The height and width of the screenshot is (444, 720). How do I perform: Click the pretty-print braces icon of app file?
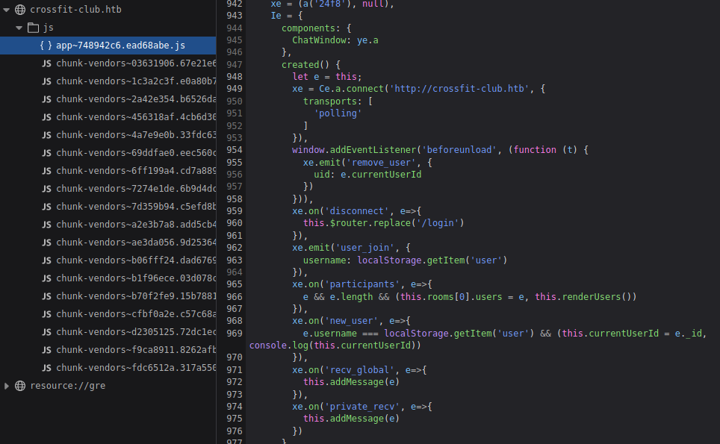[x=46, y=46]
